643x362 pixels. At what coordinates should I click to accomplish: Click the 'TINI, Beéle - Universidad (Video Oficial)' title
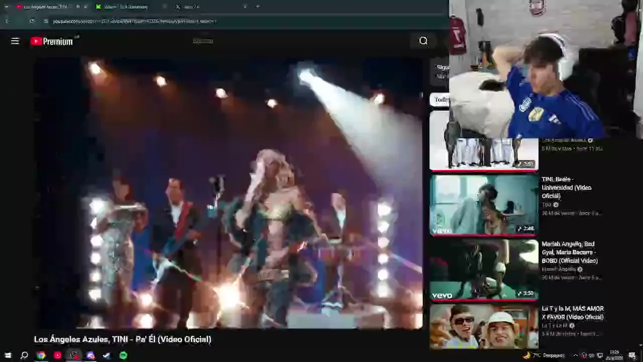point(566,188)
